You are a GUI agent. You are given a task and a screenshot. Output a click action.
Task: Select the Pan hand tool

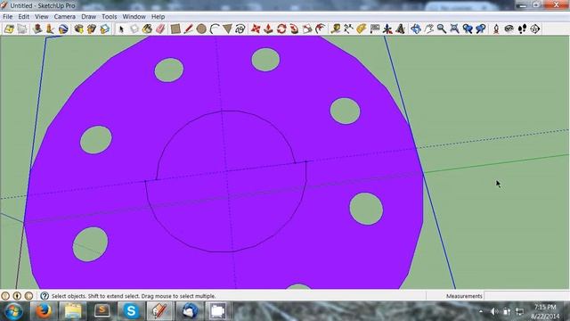pos(429,29)
